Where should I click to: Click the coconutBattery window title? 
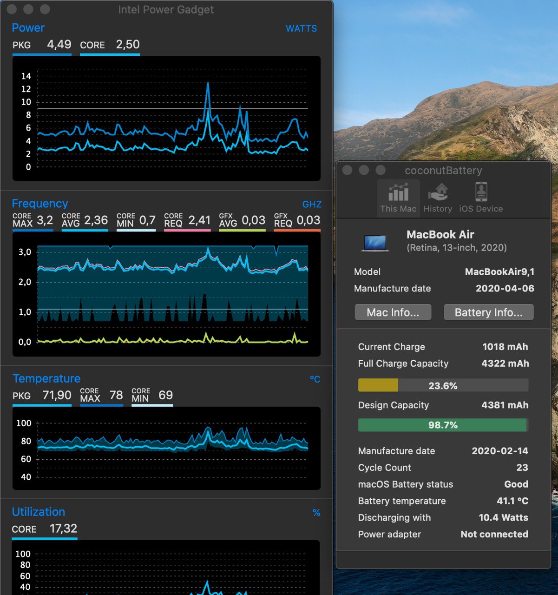coord(443,171)
